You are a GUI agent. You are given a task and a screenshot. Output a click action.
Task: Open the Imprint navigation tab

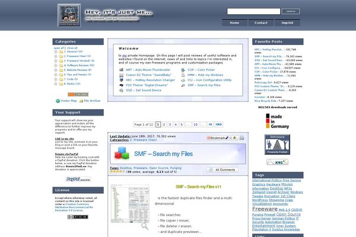coord(287,23)
